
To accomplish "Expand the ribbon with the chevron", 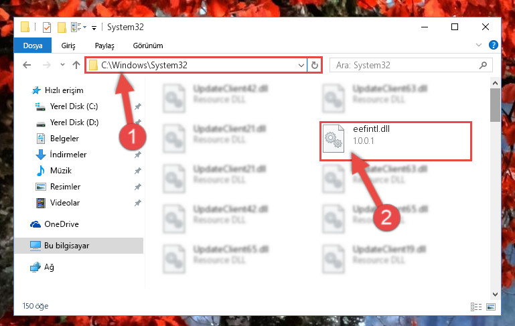I will (x=479, y=45).
